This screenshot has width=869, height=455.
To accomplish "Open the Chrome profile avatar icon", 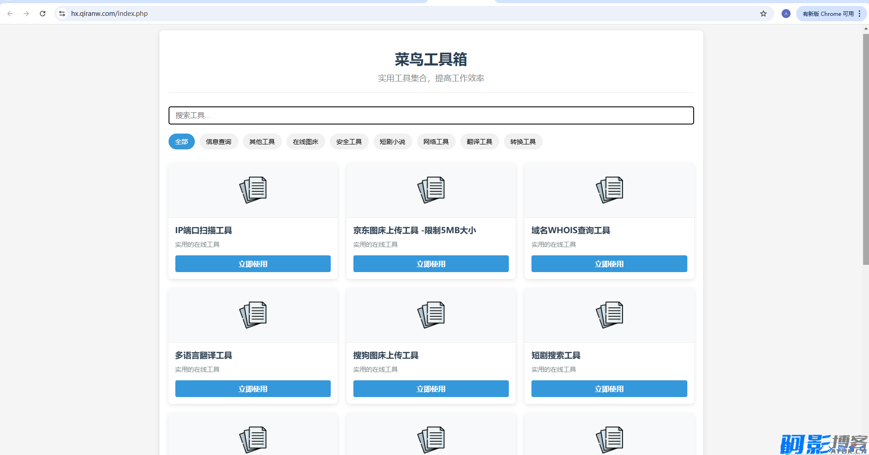I will tap(786, 14).
